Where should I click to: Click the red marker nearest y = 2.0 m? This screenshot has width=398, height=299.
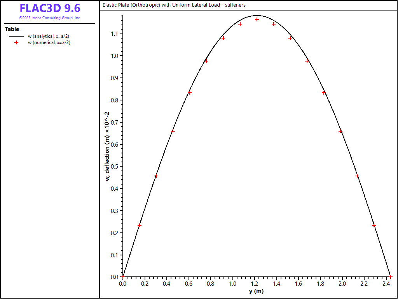pos(340,131)
